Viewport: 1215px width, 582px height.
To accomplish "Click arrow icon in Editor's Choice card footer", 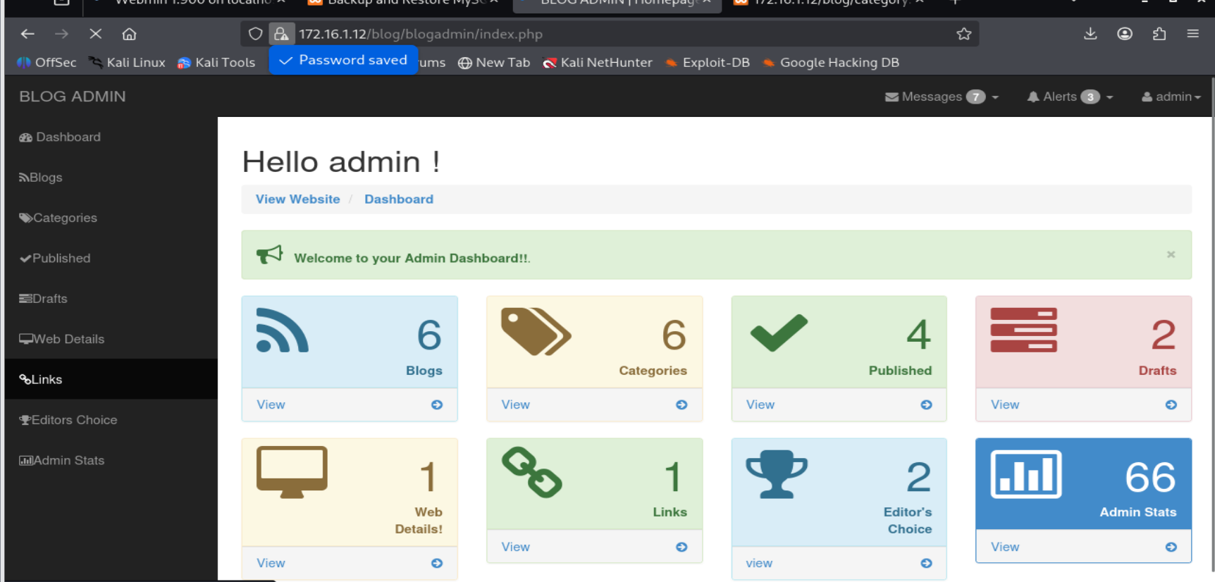I will pyautogui.click(x=926, y=563).
